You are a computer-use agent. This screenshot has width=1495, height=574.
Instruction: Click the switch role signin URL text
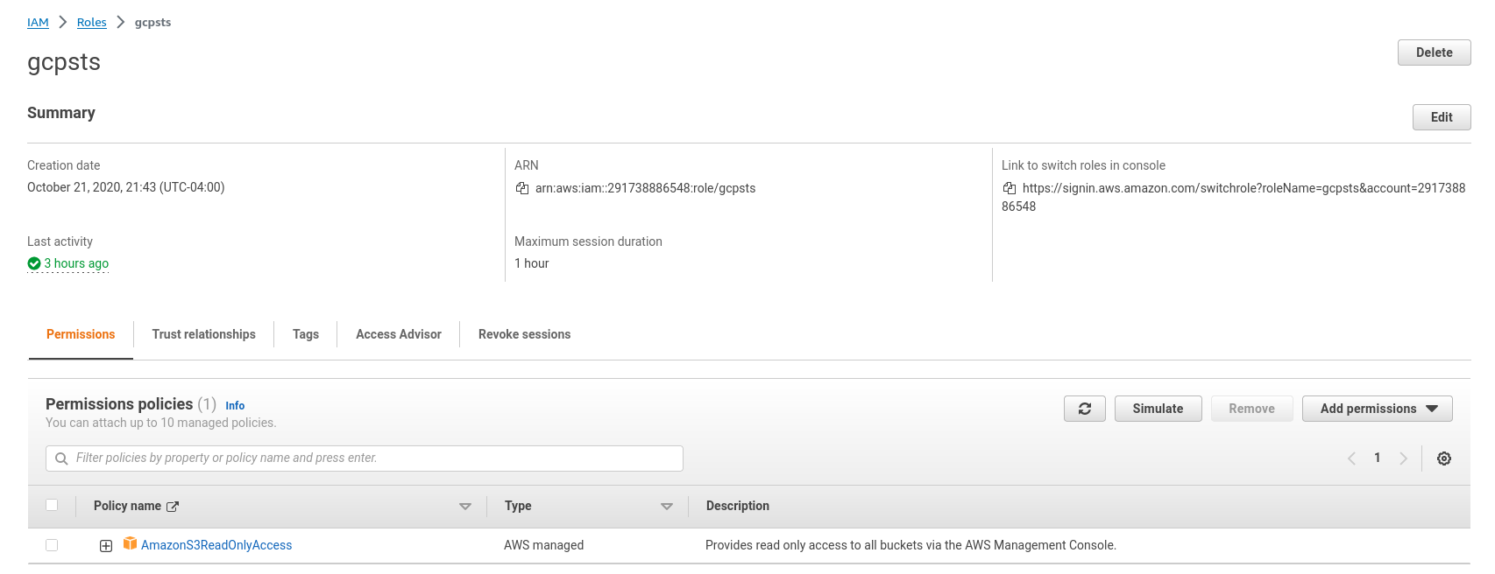(1234, 197)
